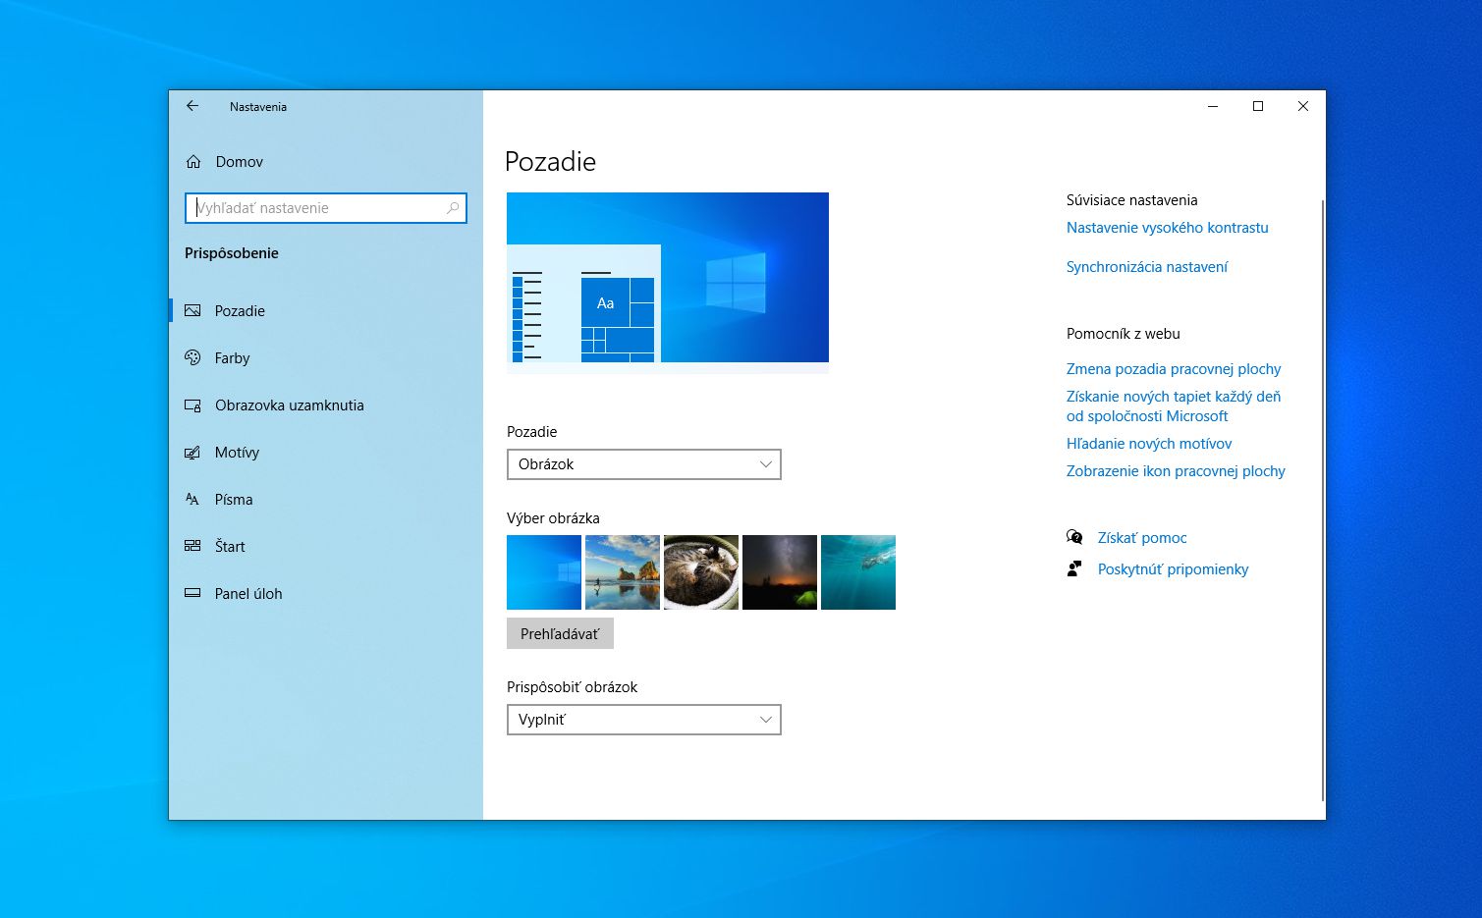The image size is (1482, 918).
Task: Close the Nastavenia window
Action: [x=1303, y=106]
